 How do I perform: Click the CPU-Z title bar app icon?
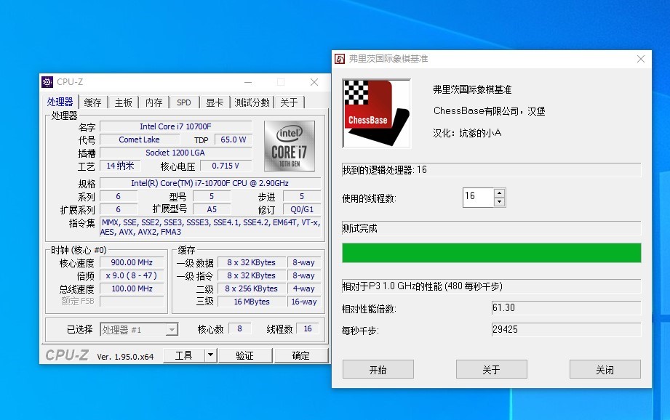[x=47, y=82]
